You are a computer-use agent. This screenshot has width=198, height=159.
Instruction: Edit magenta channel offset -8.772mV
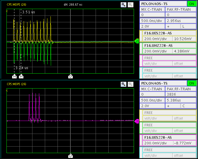tap(185, 143)
